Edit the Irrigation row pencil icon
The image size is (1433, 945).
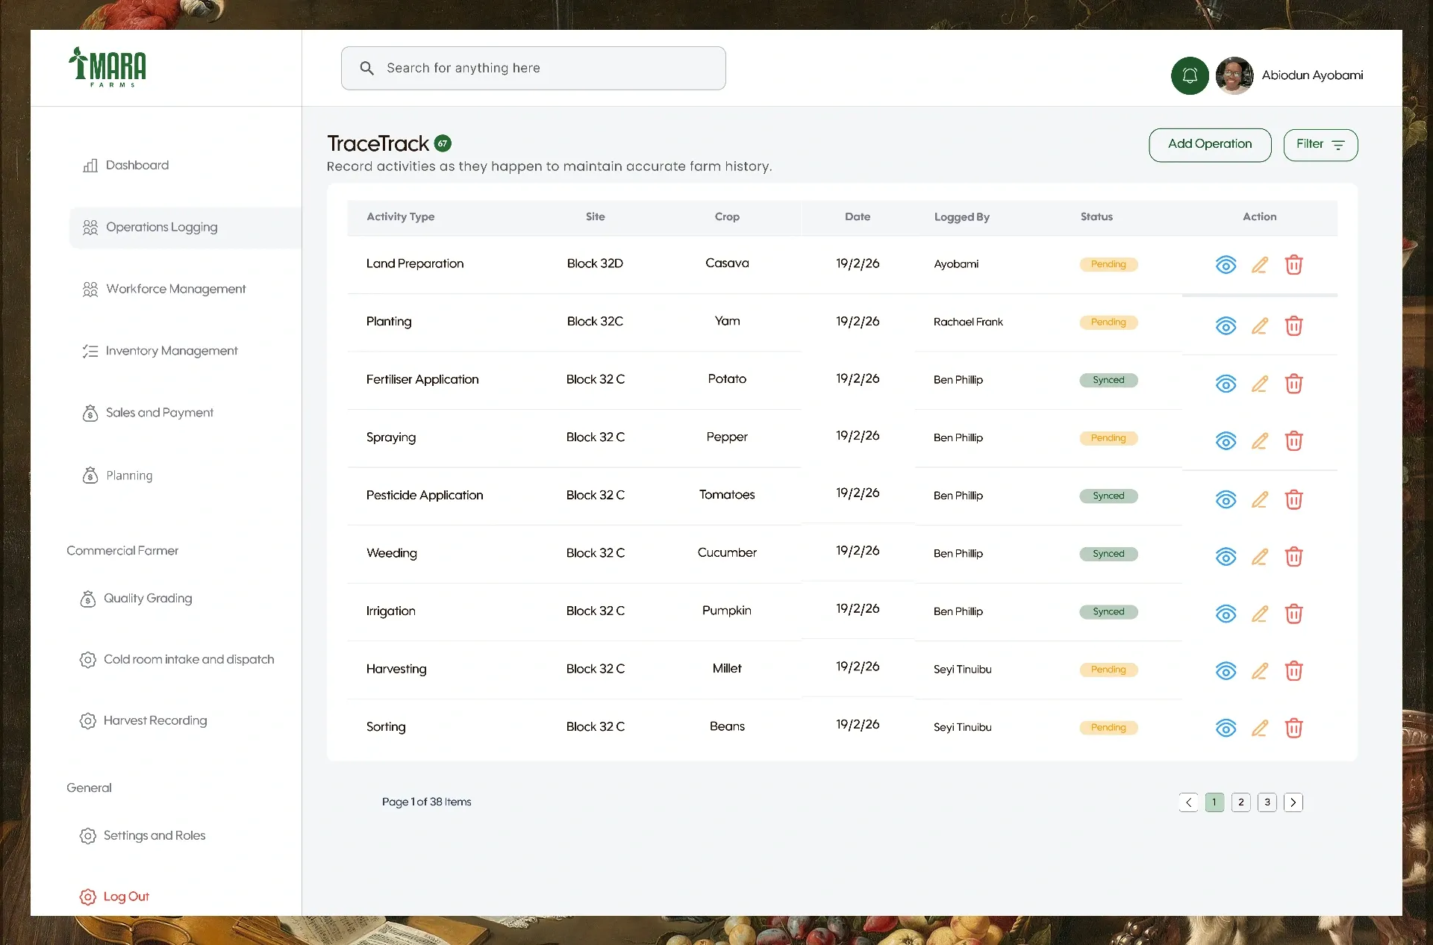tap(1260, 614)
